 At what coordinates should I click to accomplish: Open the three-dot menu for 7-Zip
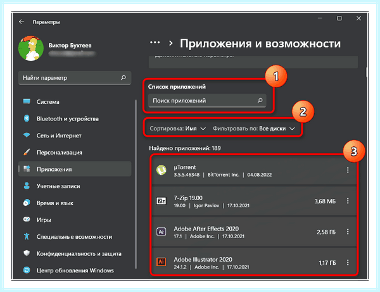click(x=348, y=201)
